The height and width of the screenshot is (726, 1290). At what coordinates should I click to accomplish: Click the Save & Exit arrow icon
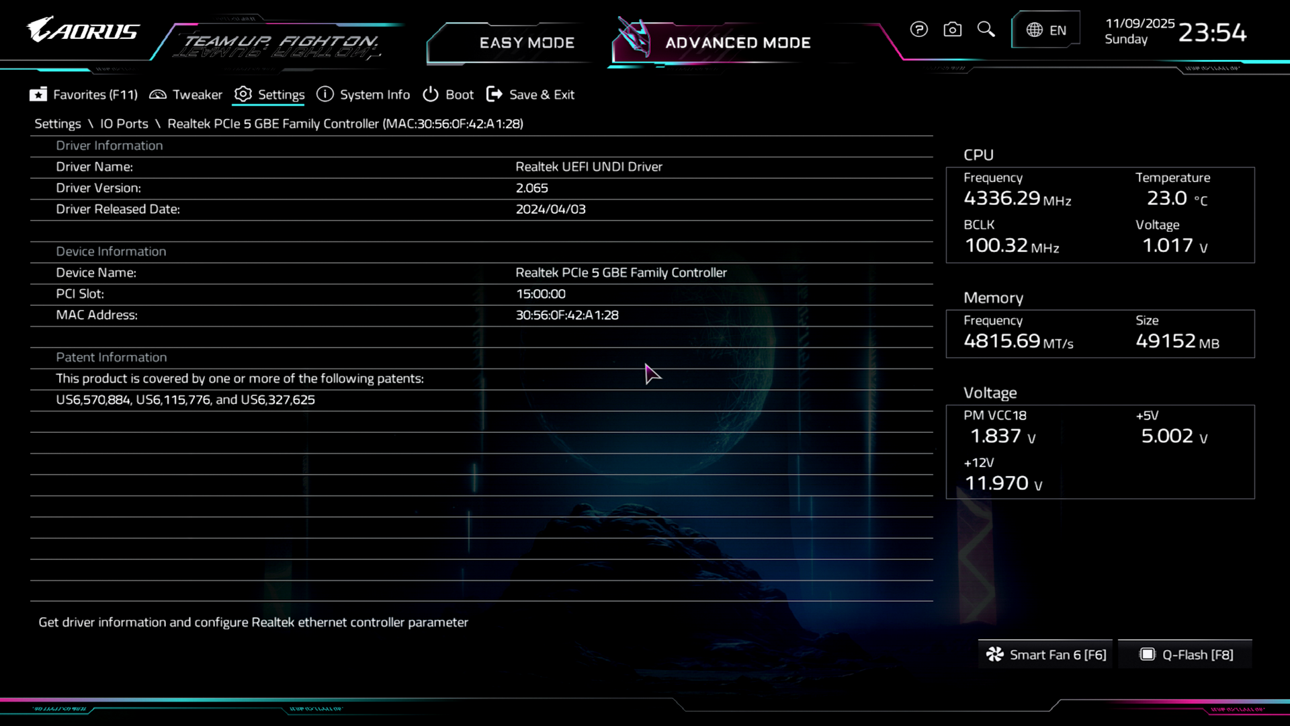(494, 94)
